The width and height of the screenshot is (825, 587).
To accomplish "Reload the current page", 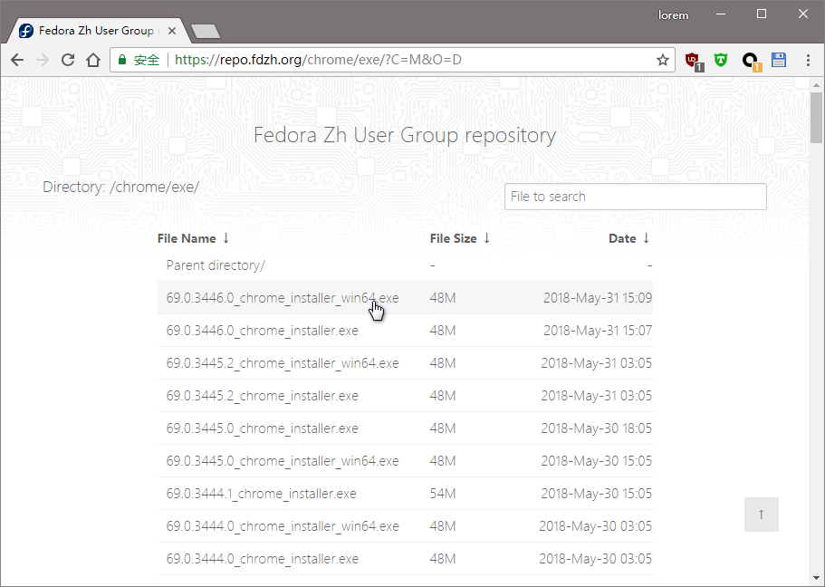I will (67, 60).
